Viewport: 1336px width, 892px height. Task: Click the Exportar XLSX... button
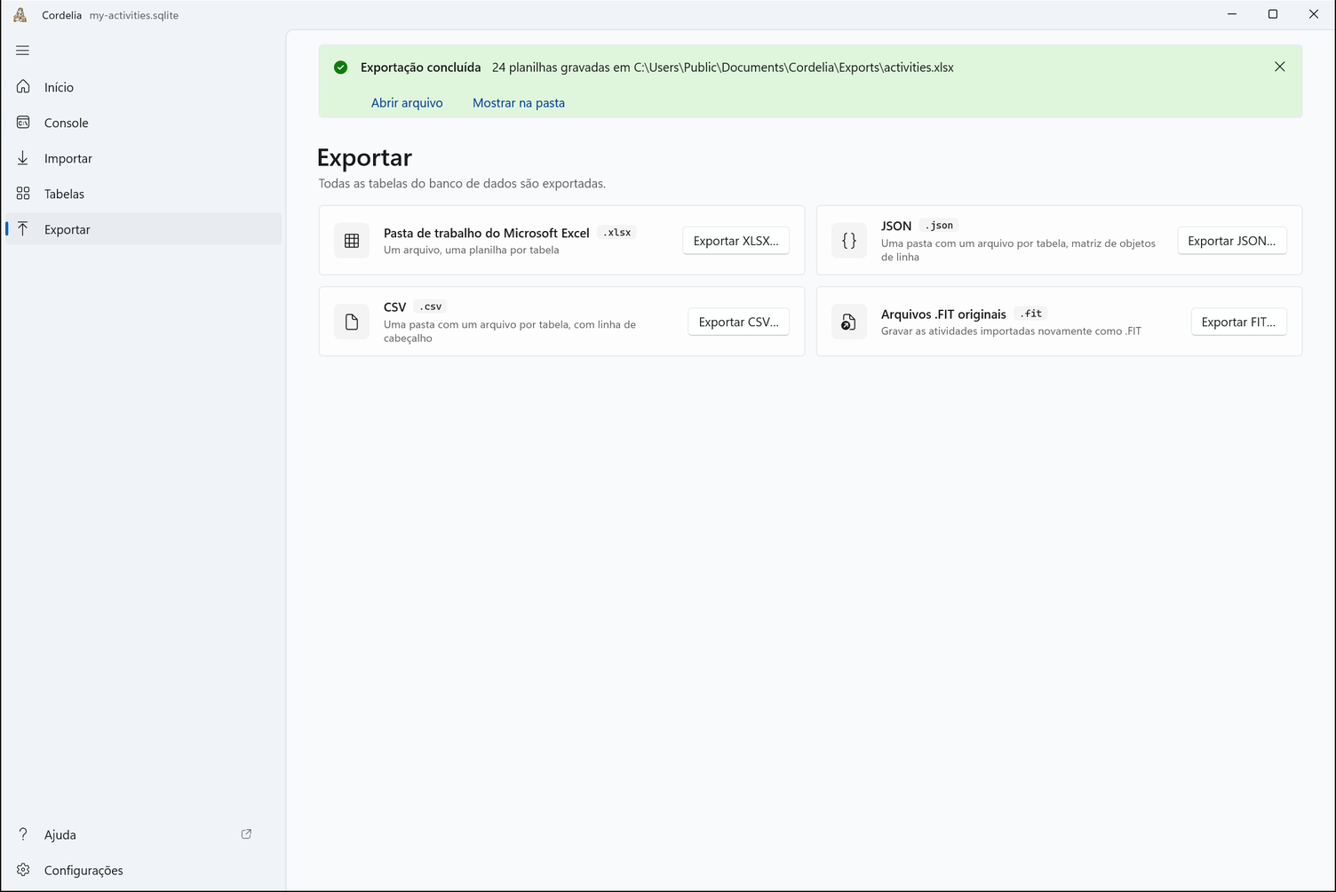coord(736,241)
